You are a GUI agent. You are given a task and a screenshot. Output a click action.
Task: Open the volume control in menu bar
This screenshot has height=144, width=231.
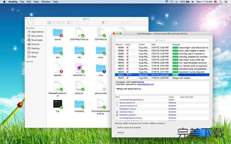point(193,2)
